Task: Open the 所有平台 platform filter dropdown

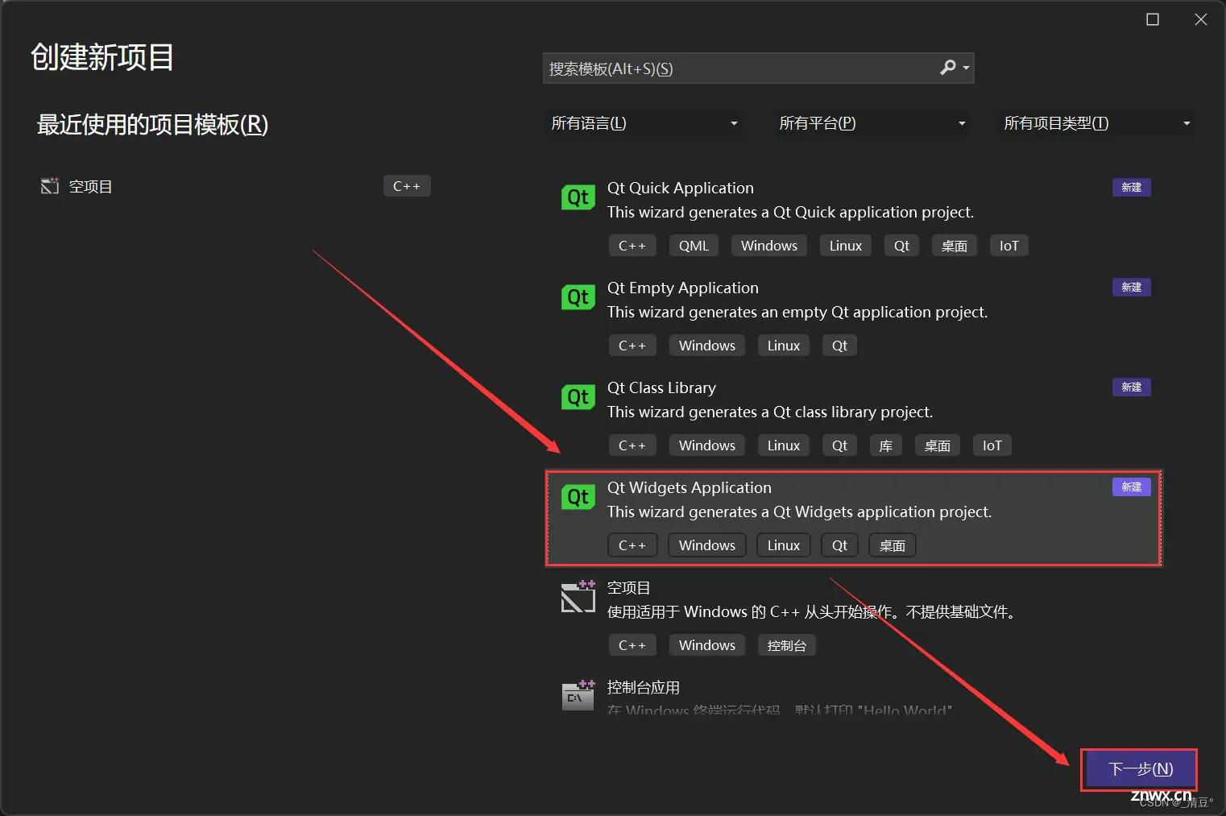Action: (x=872, y=123)
